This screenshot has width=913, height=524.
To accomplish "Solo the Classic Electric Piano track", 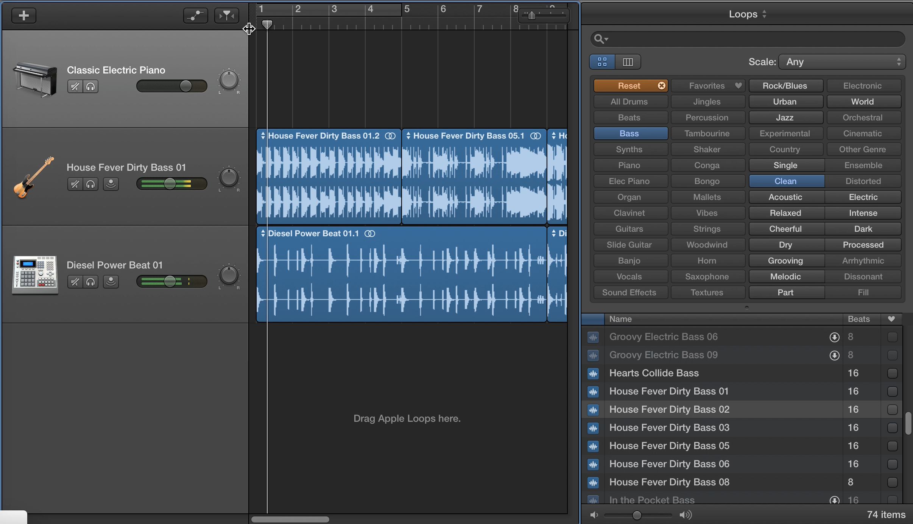I will 90,87.
